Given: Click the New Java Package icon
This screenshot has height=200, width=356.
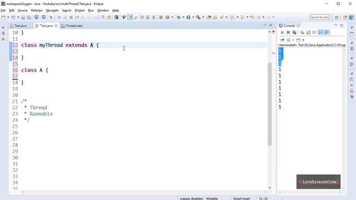Looking at the screenshot, I should (x=161, y=17).
